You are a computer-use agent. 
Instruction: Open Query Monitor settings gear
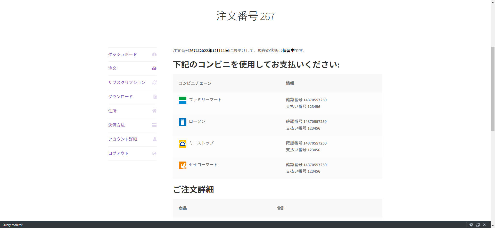[471, 225]
